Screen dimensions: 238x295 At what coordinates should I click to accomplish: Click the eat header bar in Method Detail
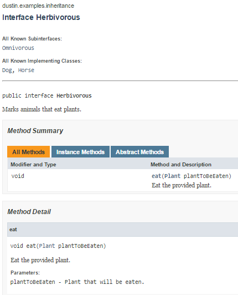[x=123, y=230]
